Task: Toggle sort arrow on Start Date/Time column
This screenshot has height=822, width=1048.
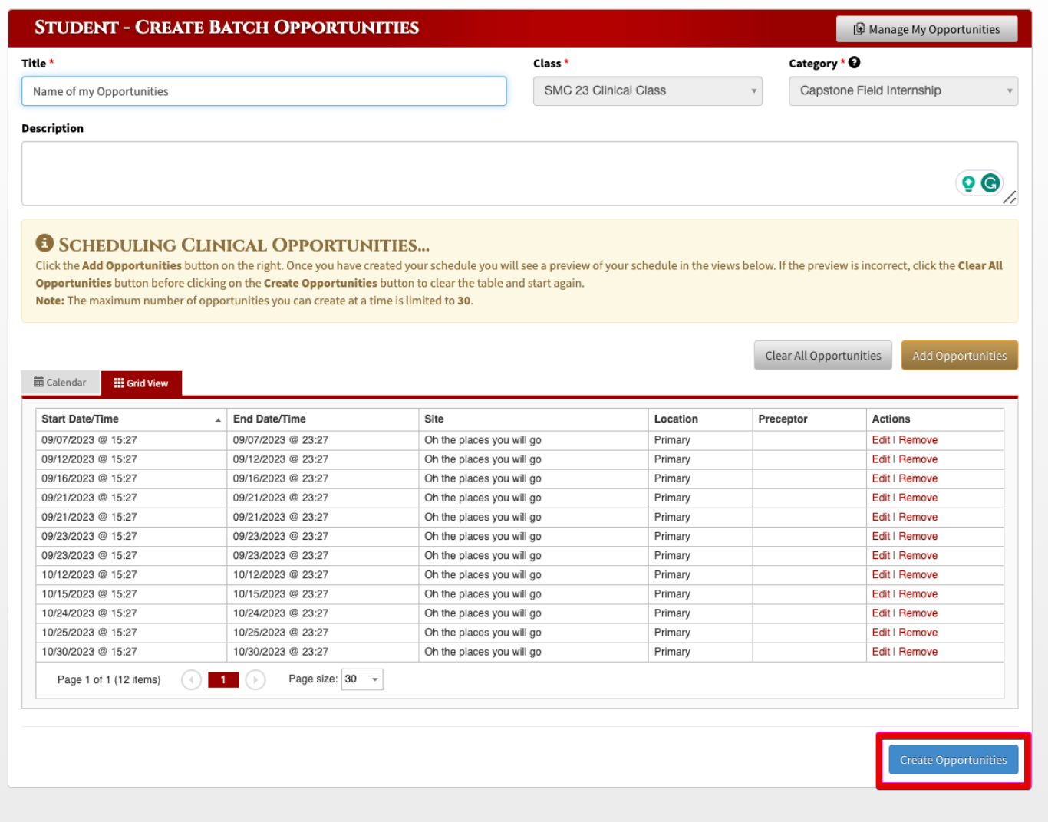Action: pos(218,420)
